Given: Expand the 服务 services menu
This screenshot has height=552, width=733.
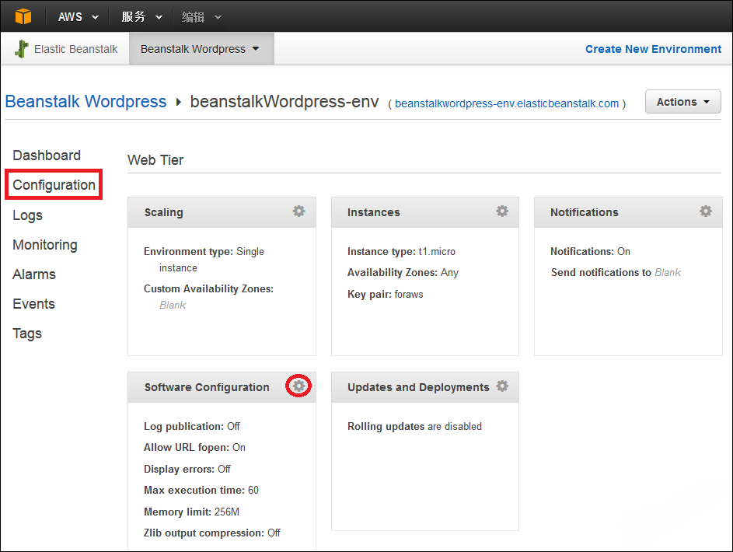Looking at the screenshot, I should [x=141, y=17].
